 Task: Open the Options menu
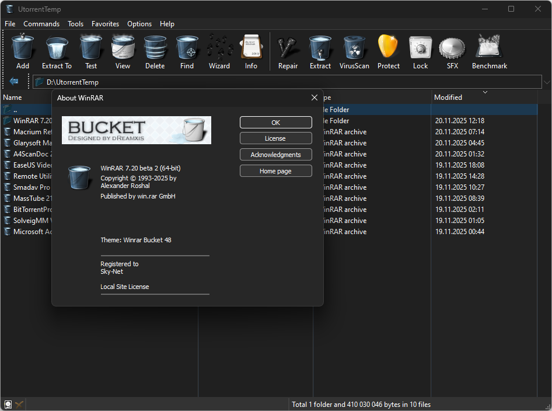139,23
